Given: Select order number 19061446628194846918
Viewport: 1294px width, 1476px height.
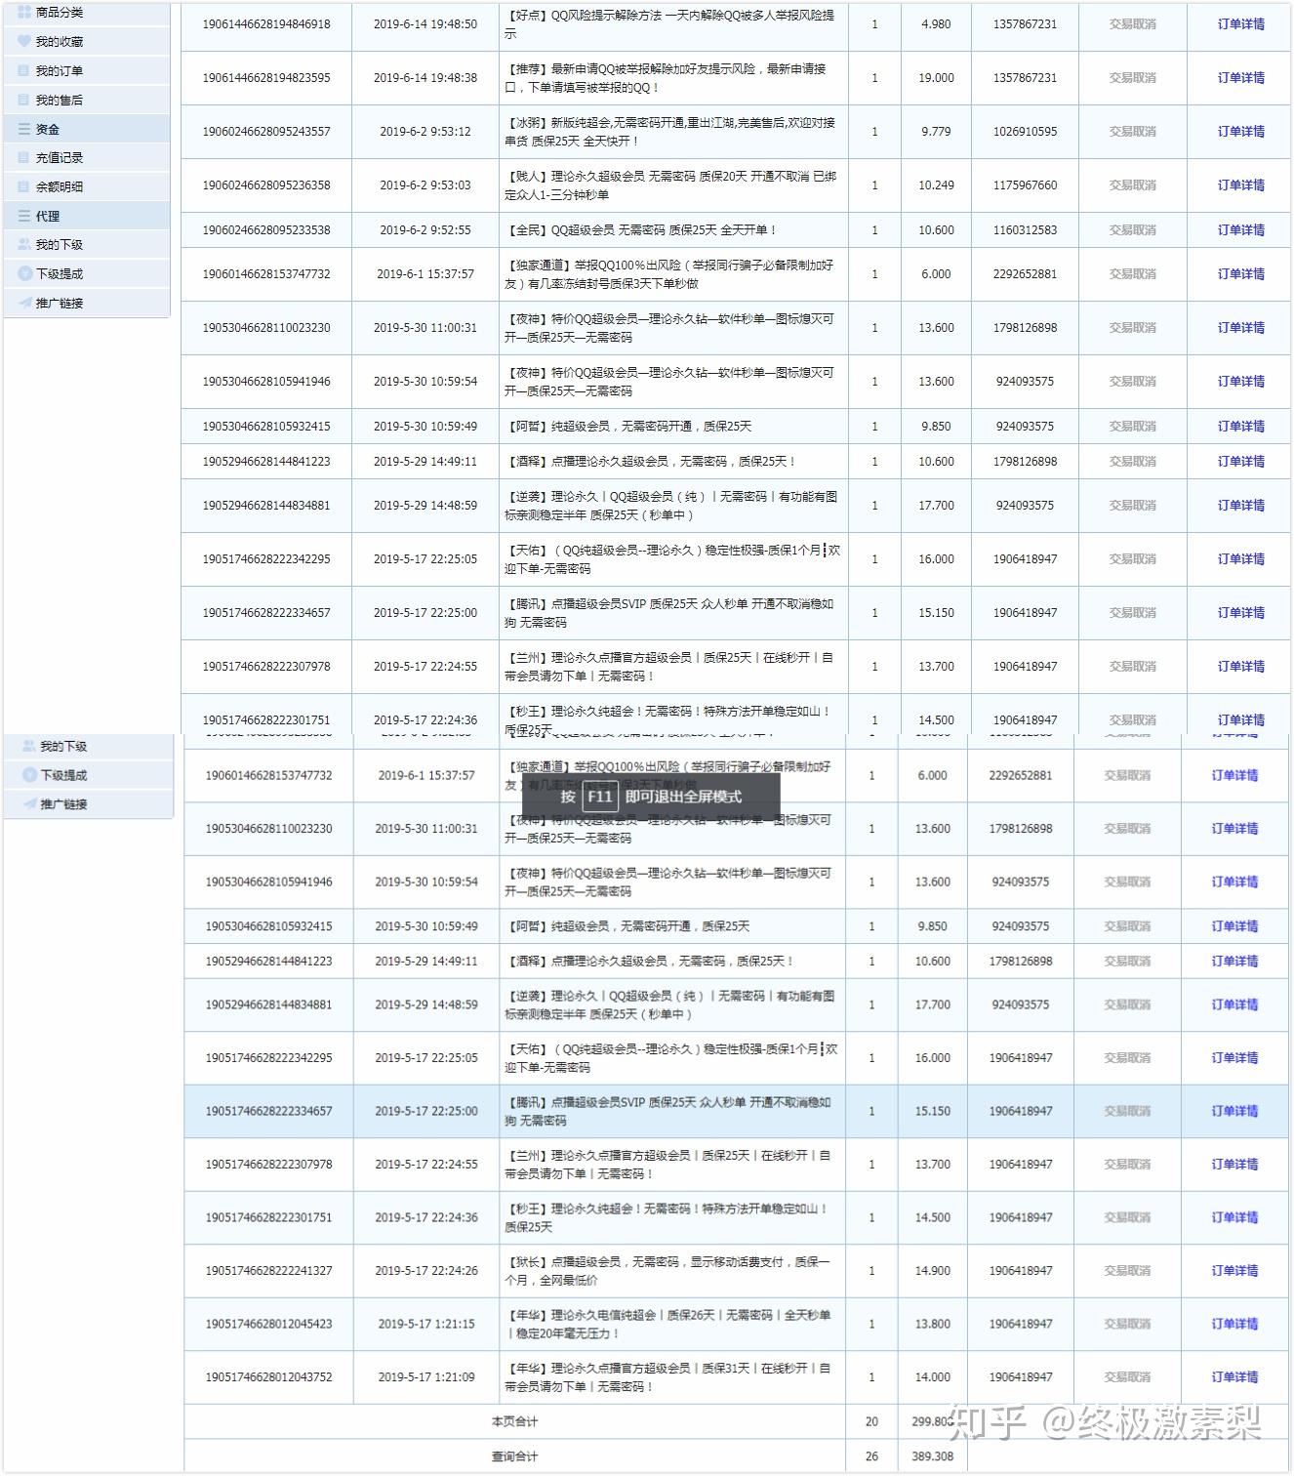Looking at the screenshot, I should click(266, 24).
